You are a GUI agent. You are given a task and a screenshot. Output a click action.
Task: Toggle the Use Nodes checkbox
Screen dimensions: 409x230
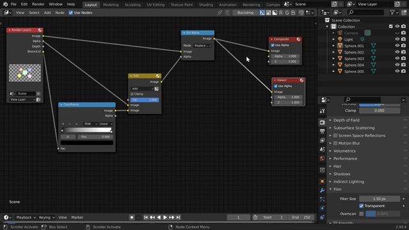(x=71, y=13)
